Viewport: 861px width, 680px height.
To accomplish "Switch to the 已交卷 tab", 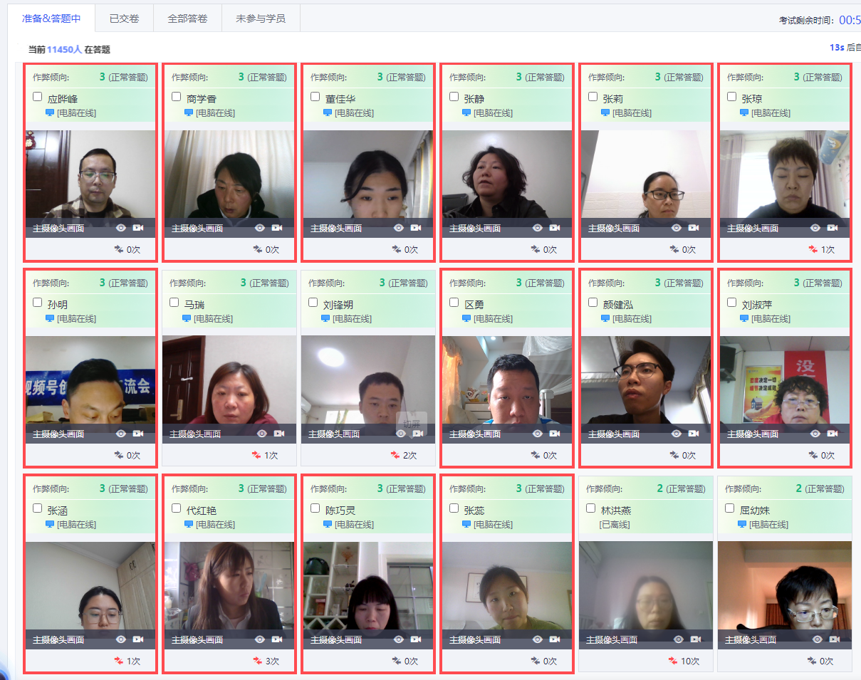I will coord(125,19).
